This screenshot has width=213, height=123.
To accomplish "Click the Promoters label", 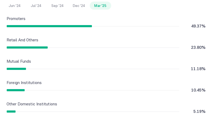I will (x=16, y=19).
